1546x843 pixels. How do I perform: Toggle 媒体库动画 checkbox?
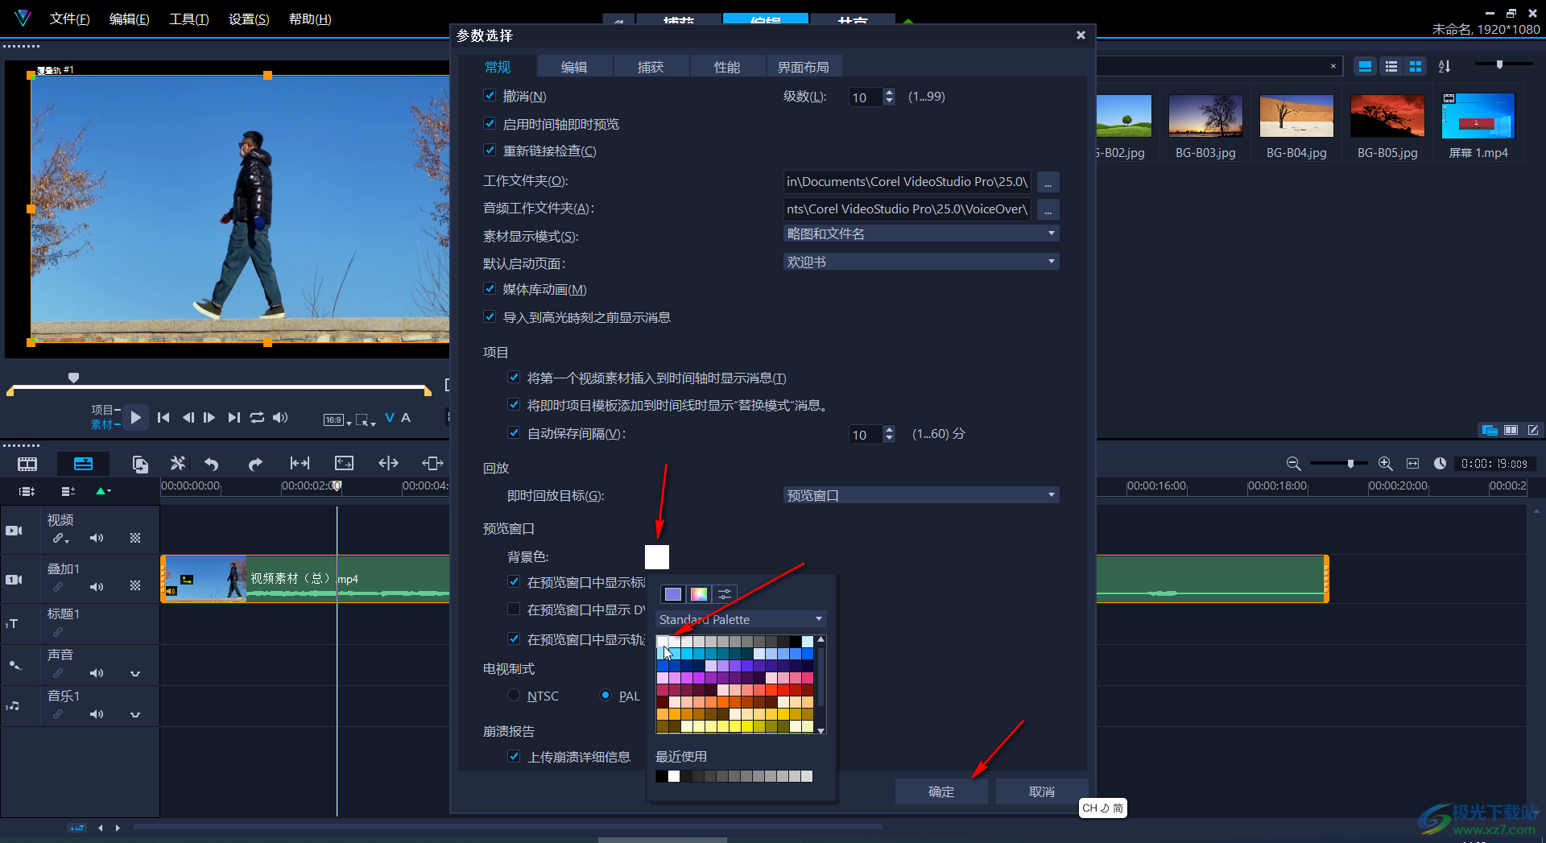pyautogui.click(x=490, y=288)
